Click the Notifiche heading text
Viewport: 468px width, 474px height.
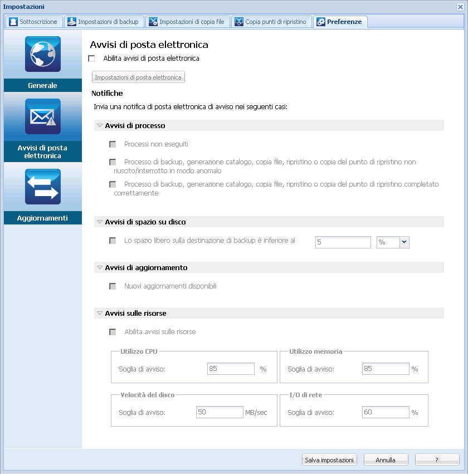point(107,93)
